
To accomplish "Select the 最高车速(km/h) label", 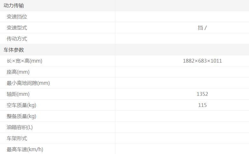I will coord(25,150).
